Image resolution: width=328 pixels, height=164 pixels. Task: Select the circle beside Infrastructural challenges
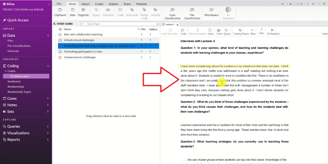(x=60, y=40)
